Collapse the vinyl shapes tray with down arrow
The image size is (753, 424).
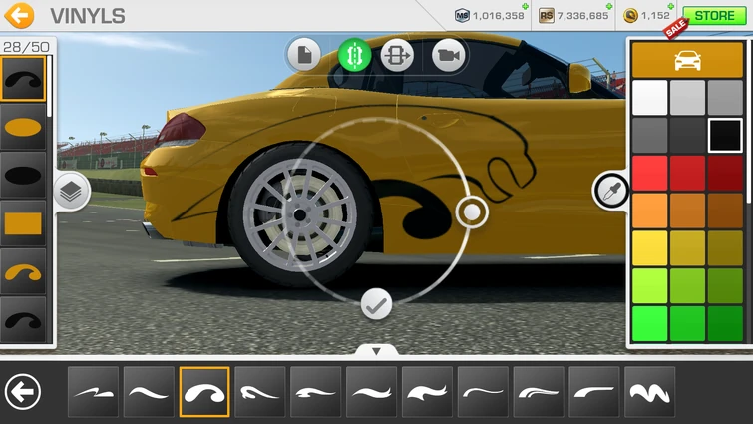377,351
